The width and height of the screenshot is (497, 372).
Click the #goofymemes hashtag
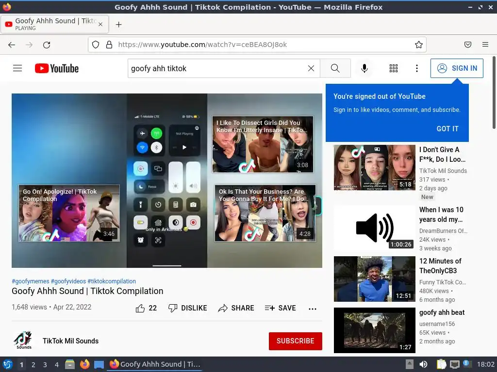pos(31,281)
